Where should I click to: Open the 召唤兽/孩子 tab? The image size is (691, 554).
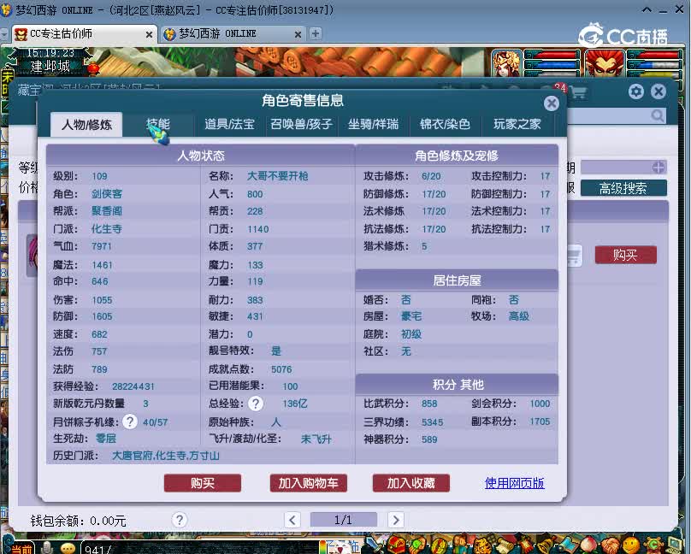click(301, 124)
